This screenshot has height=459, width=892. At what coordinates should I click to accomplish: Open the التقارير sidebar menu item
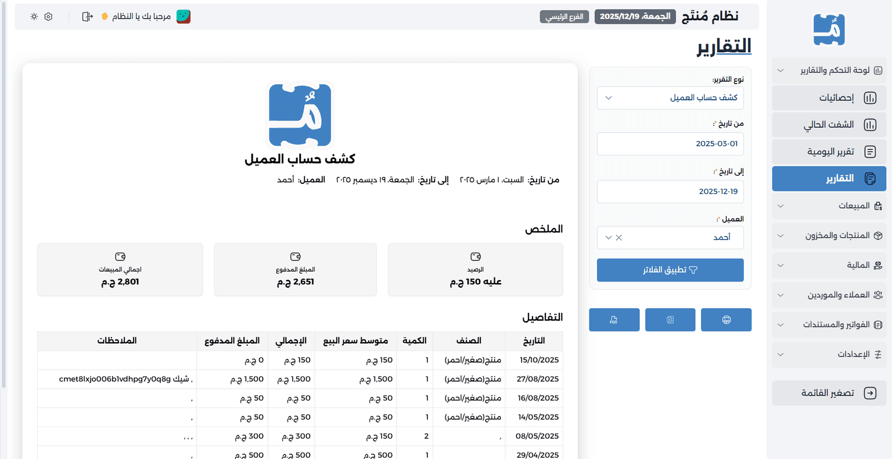click(829, 179)
